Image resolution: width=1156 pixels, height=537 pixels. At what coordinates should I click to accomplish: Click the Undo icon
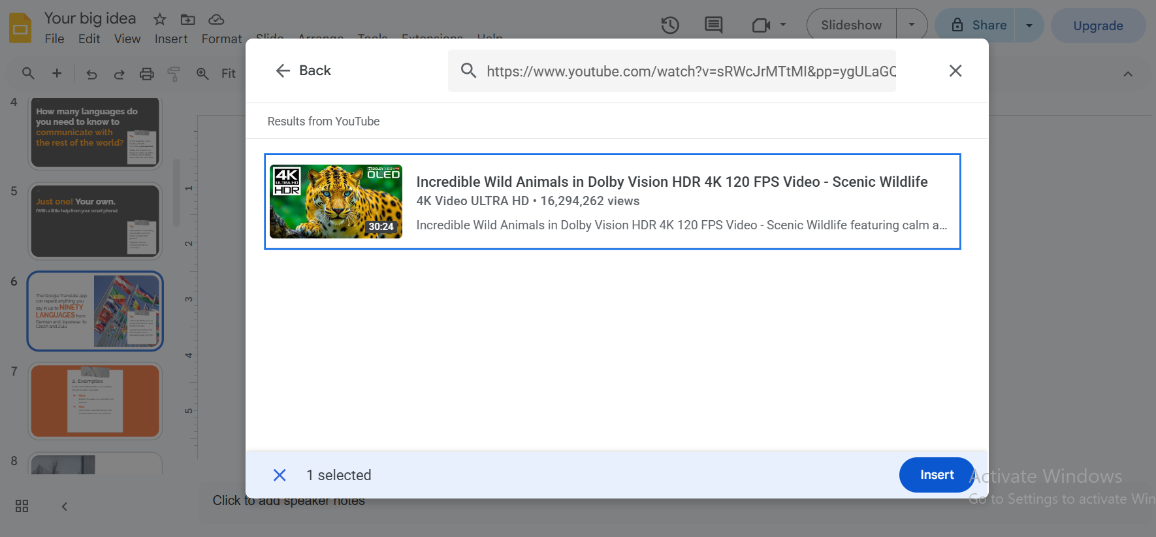[91, 74]
